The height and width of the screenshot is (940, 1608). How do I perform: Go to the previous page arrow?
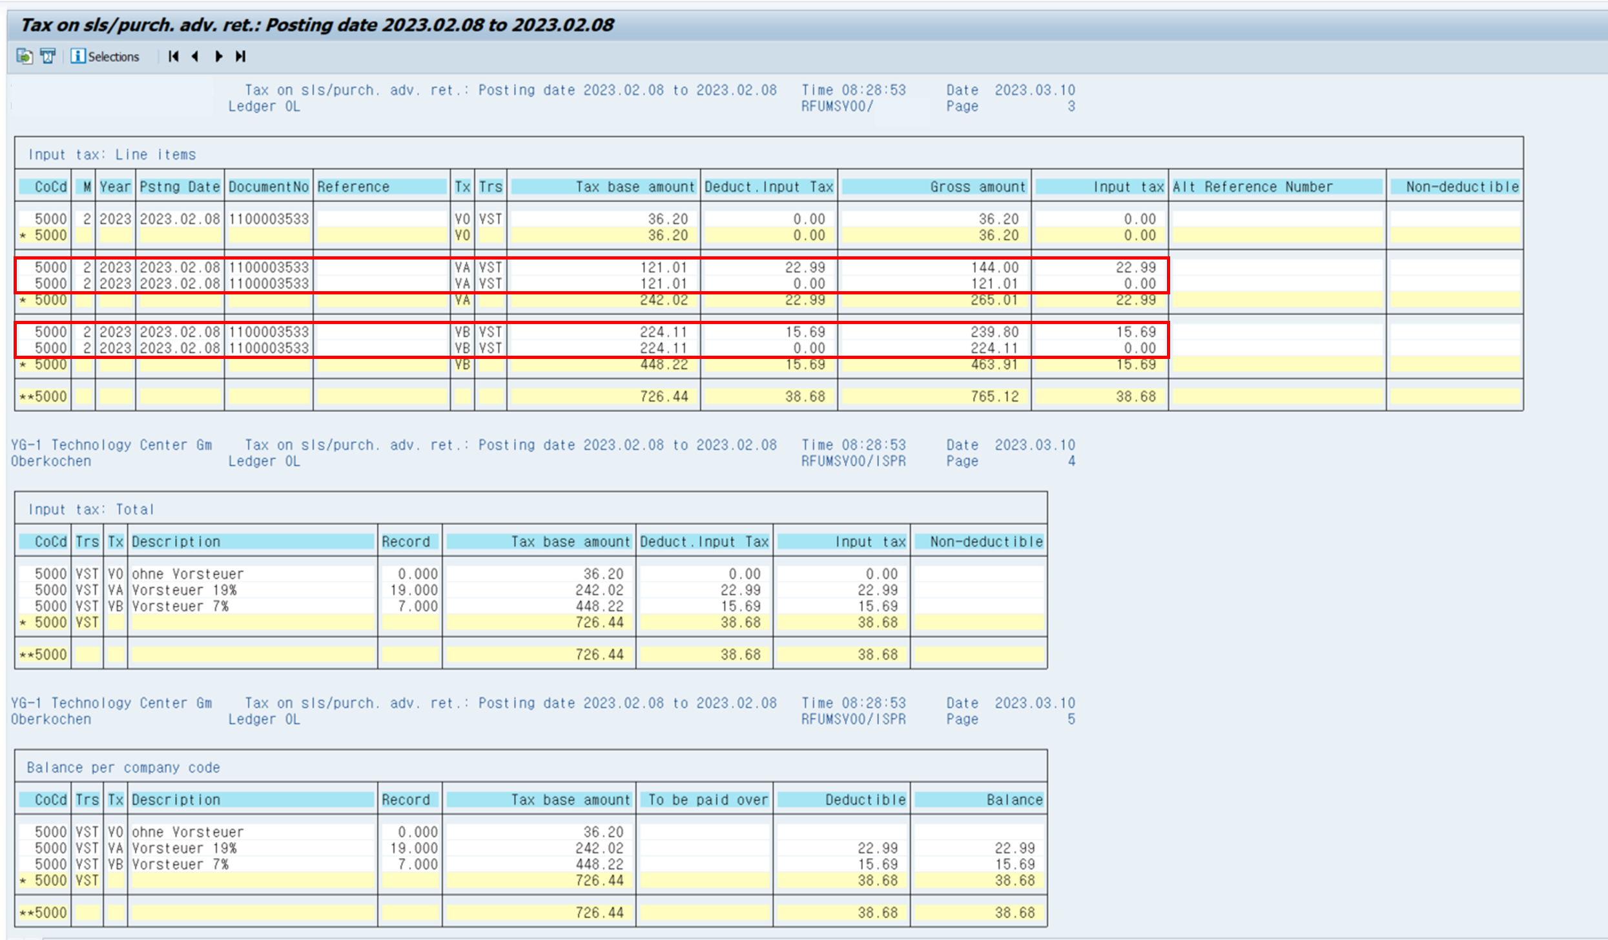coord(195,56)
